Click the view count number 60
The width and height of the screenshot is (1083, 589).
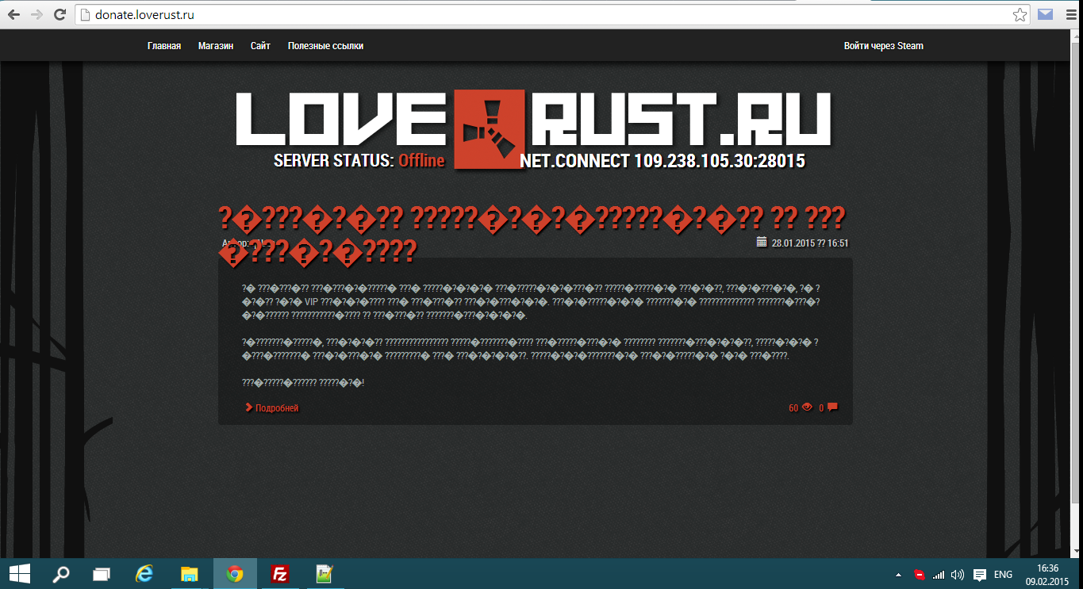[793, 408]
